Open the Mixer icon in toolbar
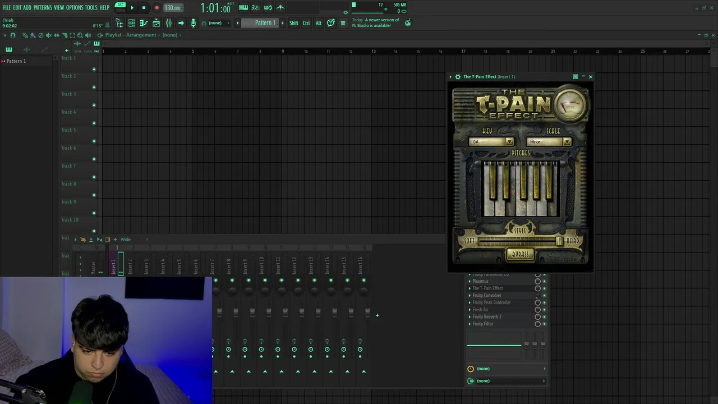This screenshot has height=404, width=718. 168,23
